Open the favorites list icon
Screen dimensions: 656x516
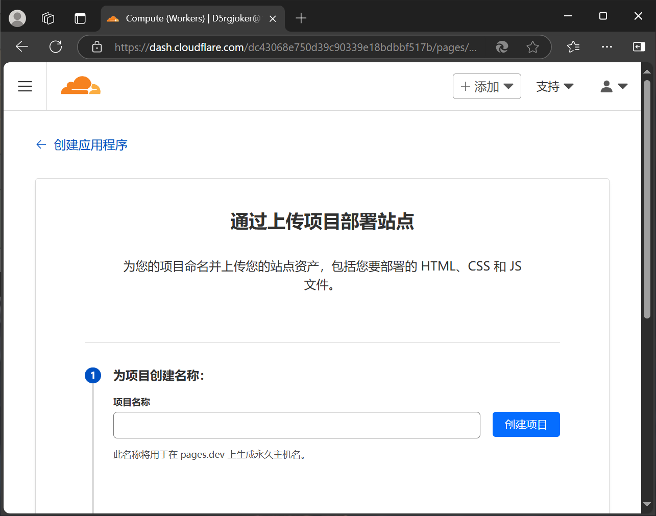(573, 47)
